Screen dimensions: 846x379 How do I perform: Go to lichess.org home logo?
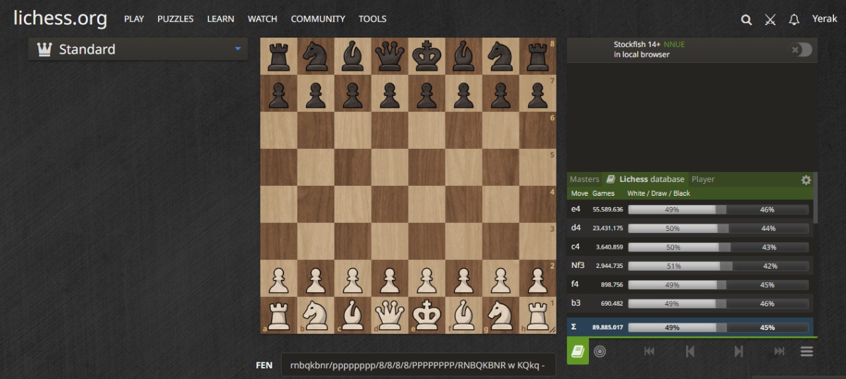tap(60, 19)
